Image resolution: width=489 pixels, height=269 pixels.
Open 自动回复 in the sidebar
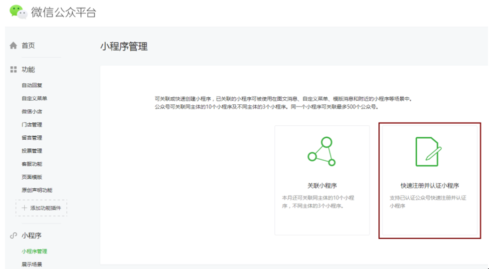click(x=32, y=85)
